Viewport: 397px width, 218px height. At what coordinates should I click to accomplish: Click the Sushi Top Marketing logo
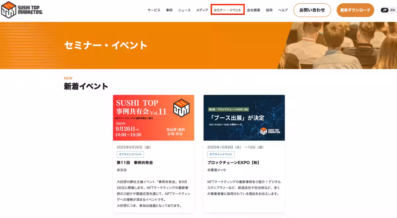22,10
